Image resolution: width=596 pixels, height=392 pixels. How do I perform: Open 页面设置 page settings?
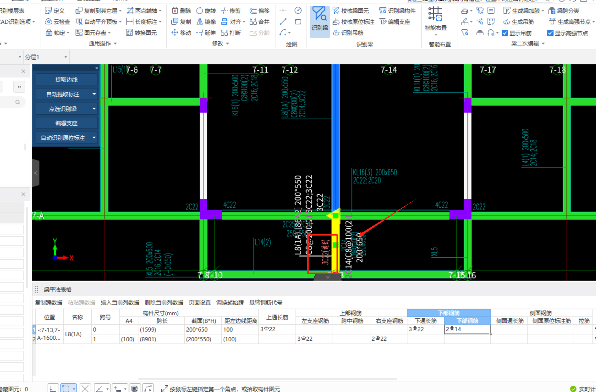click(199, 302)
